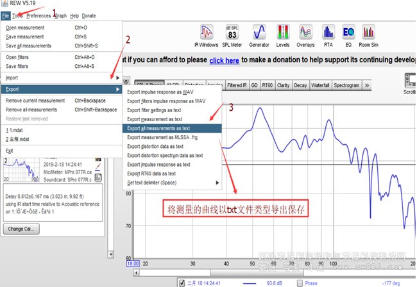Open the Preferences menu
The width and height of the screenshot is (417, 287).
[38, 15]
